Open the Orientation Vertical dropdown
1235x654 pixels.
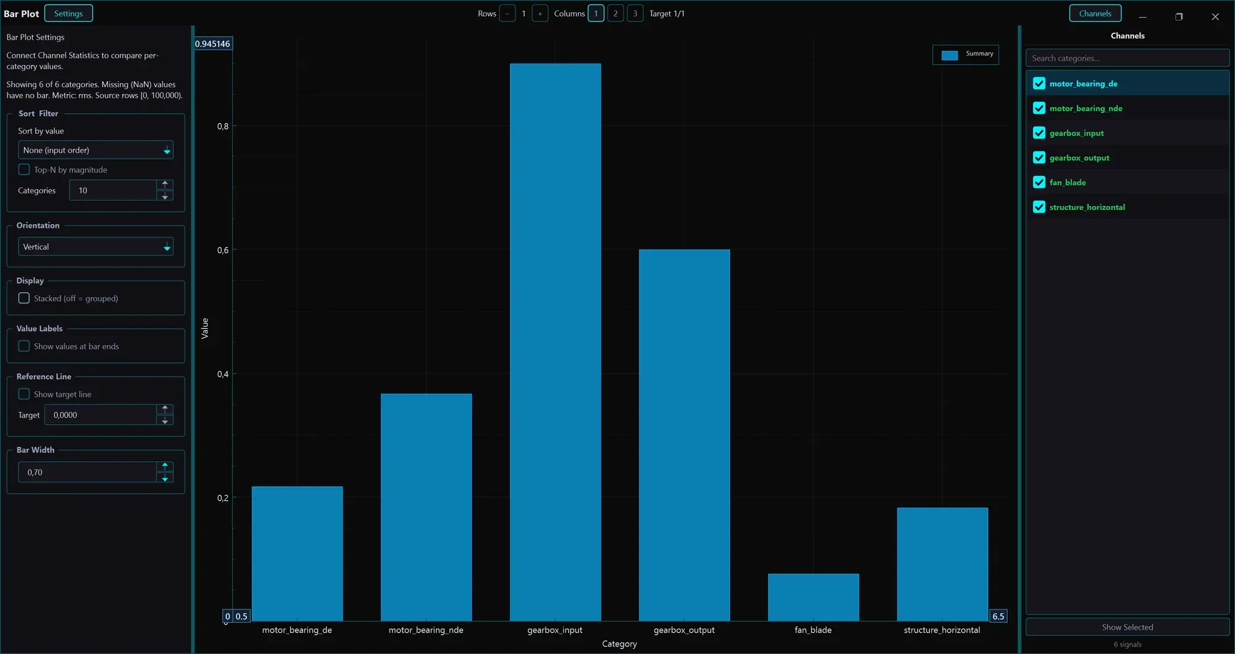point(96,246)
